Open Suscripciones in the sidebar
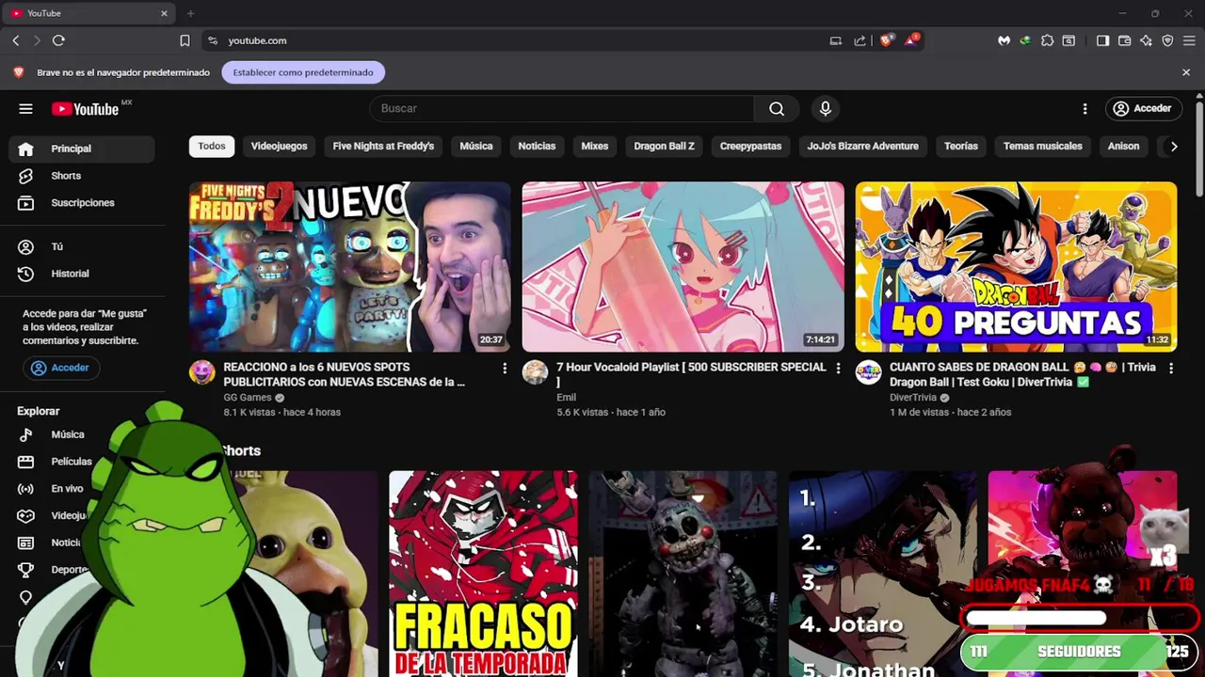 coord(82,203)
